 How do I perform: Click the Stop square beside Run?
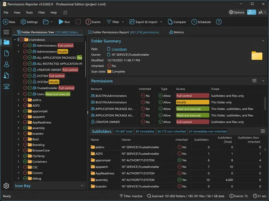point(78,22)
